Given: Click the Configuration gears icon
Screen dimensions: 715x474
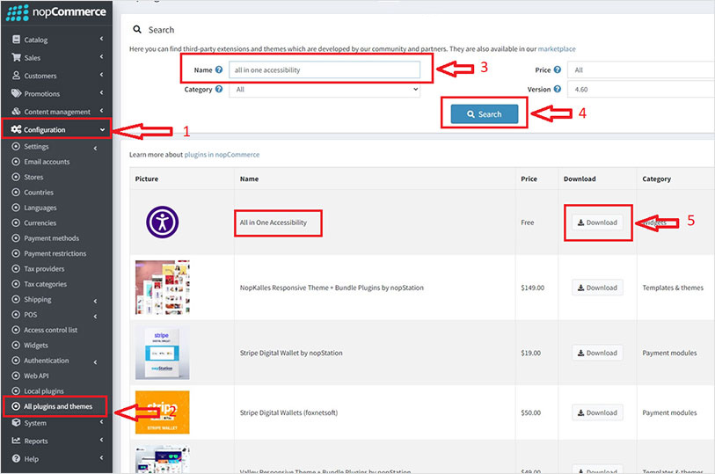Looking at the screenshot, I should click(x=17, y=129).
